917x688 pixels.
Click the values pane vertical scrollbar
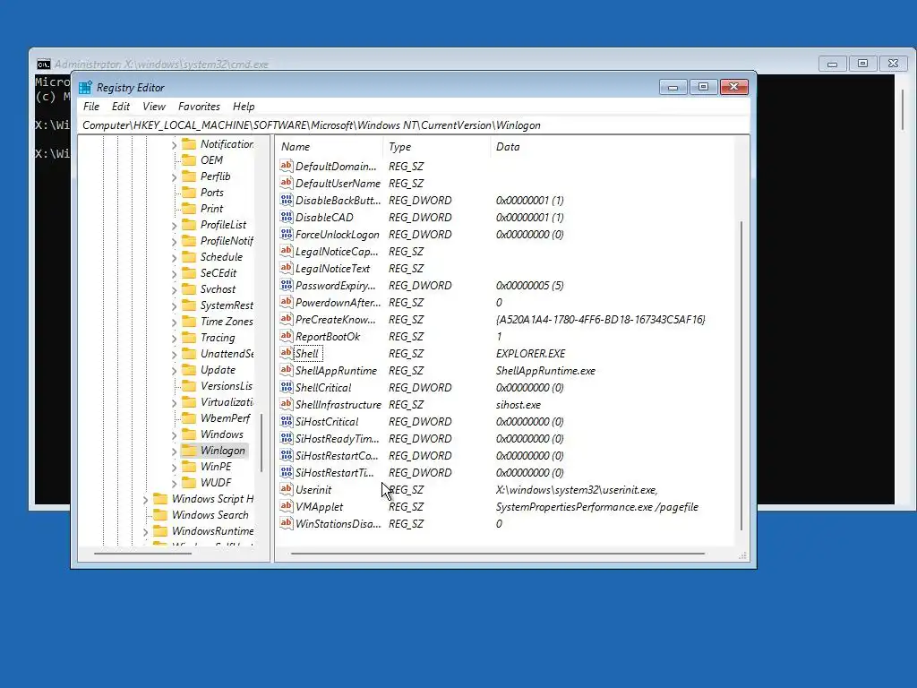click(741, 375)
